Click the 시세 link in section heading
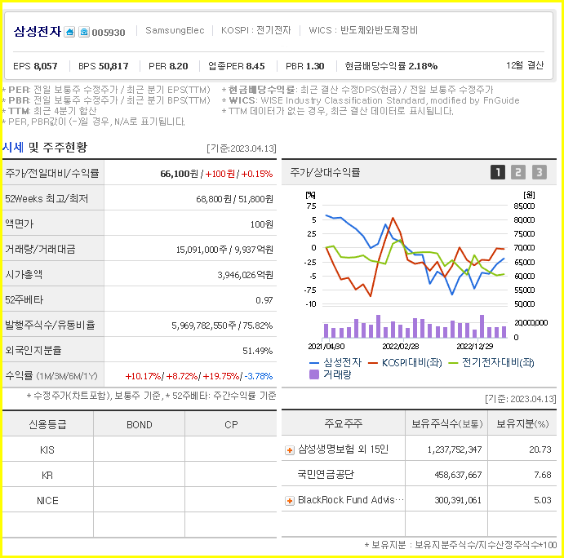 click(x=13, y=147)
